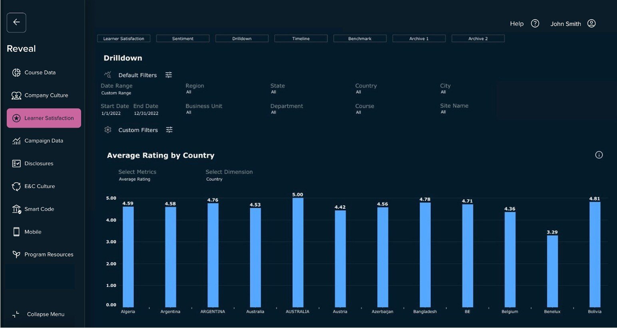Open the Timeline tab

pos(301,39)
